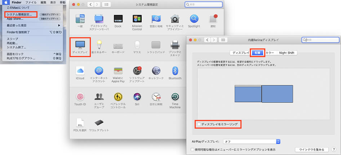
Task: Switch to the ディスプレイ tab
Action: tap(241, 53)
